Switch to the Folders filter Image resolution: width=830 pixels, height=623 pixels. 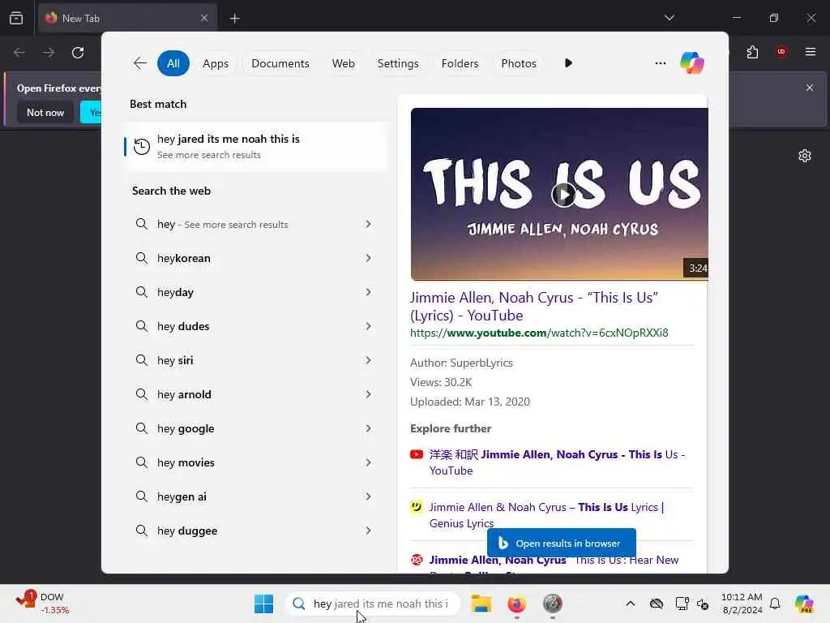click(460, 63)
